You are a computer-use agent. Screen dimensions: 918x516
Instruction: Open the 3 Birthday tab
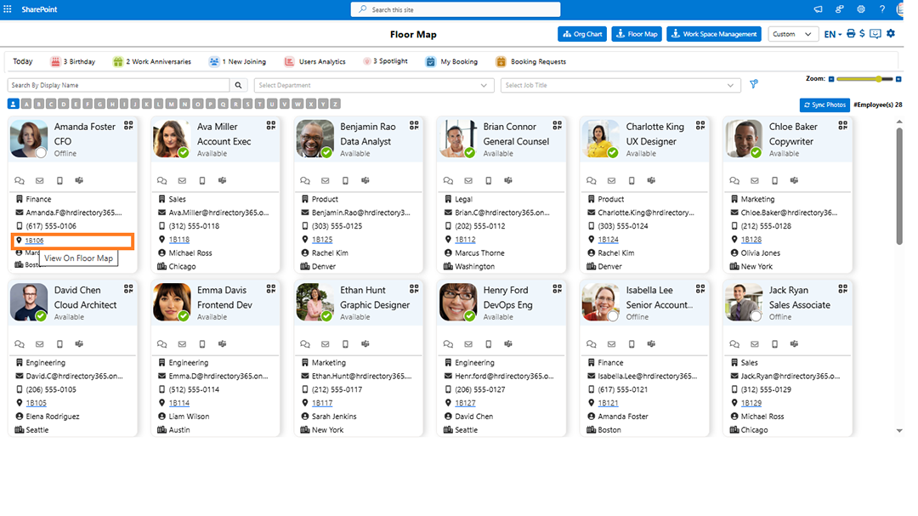pos(73,62)
